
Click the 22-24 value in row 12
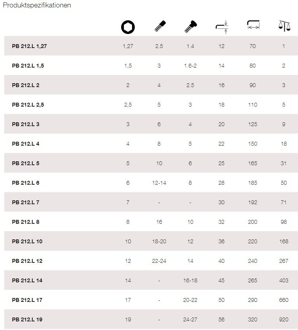(159, 261)
